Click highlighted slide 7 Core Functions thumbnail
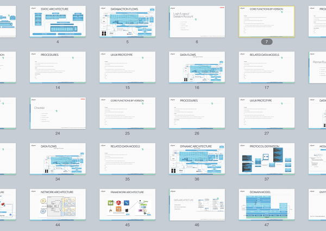The image size is (326, 231). click(x=266, y=22)
